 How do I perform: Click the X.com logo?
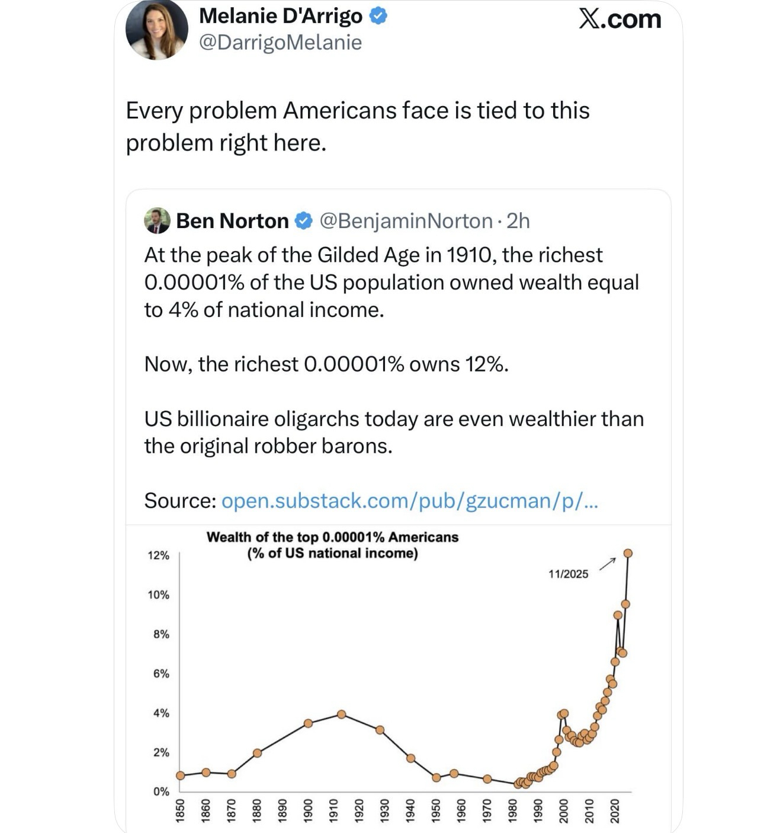(619, 19)
